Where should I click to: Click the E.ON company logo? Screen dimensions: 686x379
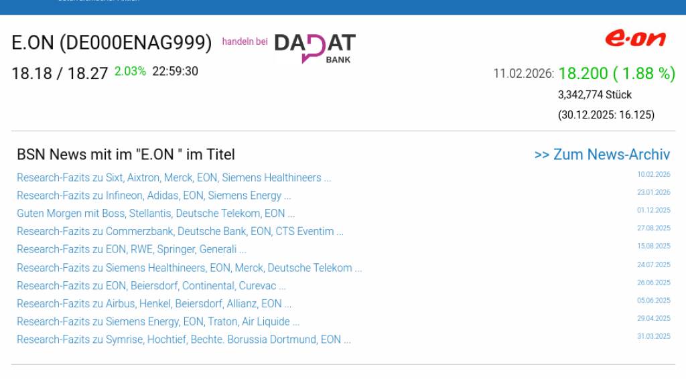point(635,39)
